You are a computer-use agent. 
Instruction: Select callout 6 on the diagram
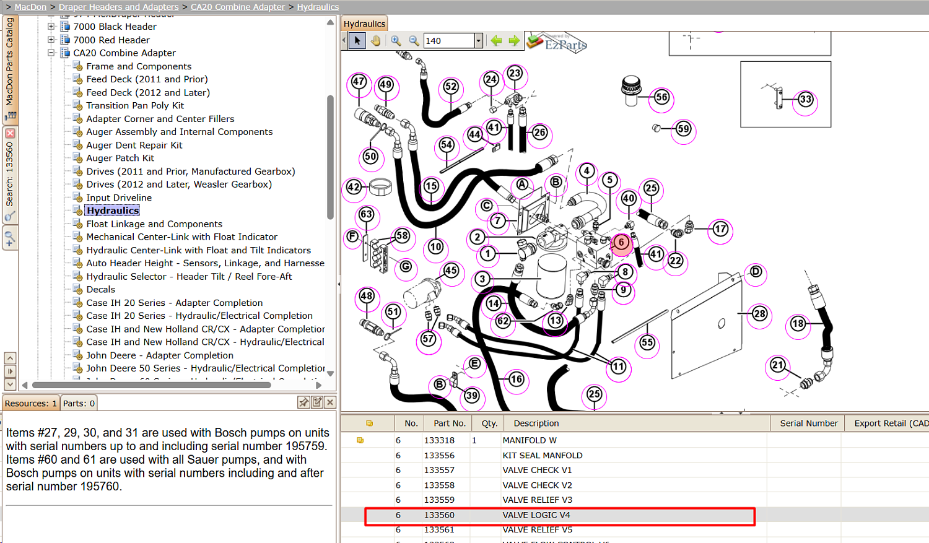click(x=621, y=243)
